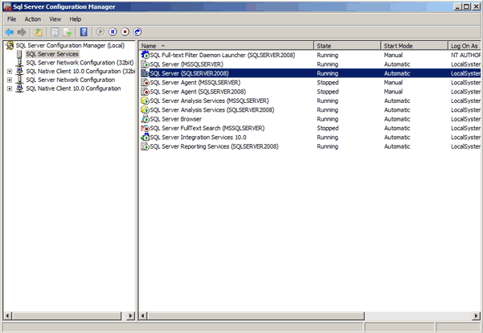Select SQL Server Integration Services 10.0 name

(198, 138)
